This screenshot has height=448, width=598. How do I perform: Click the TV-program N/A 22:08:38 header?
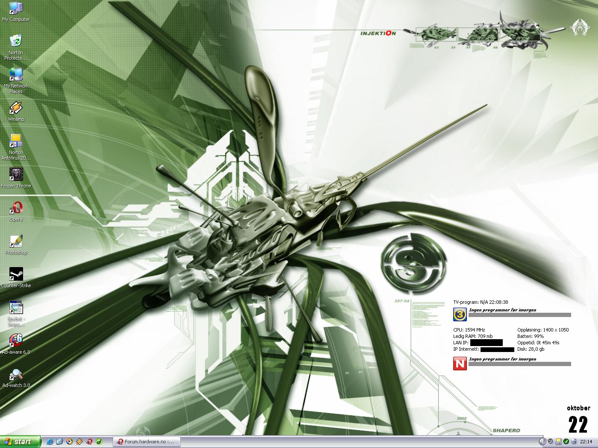(x=481, y=302)
